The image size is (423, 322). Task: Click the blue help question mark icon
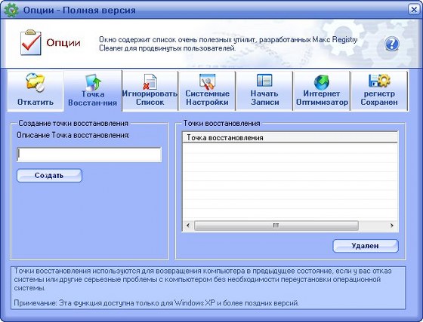pyautogui.click(x=392, y=44)
